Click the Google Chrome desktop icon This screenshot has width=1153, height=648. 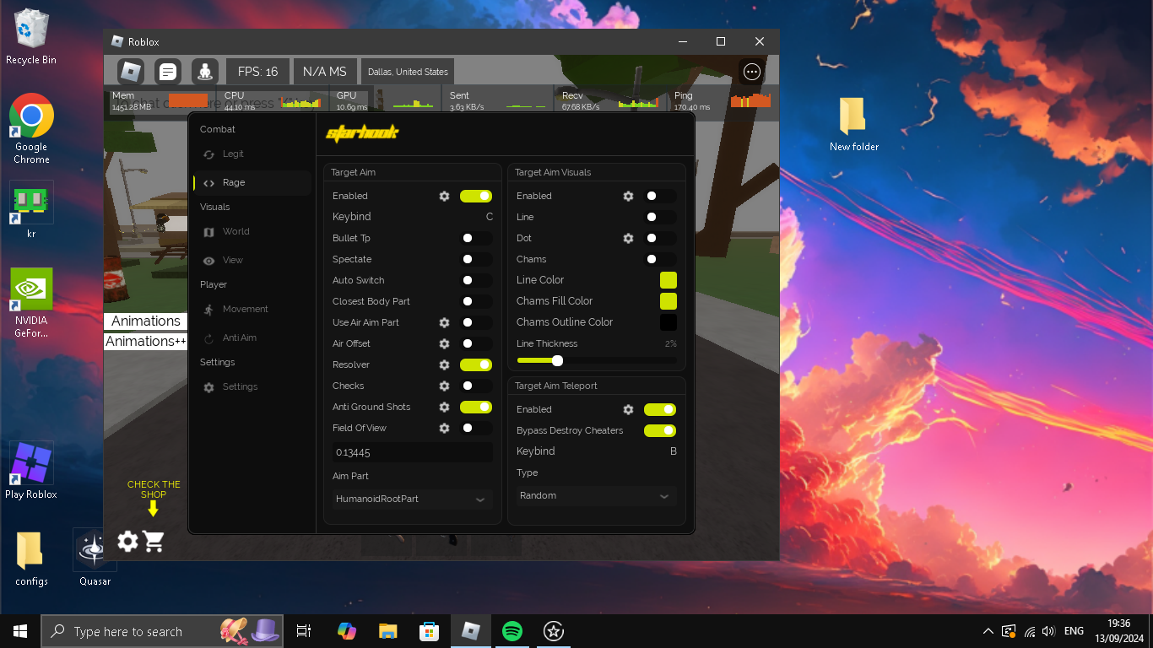32,128
